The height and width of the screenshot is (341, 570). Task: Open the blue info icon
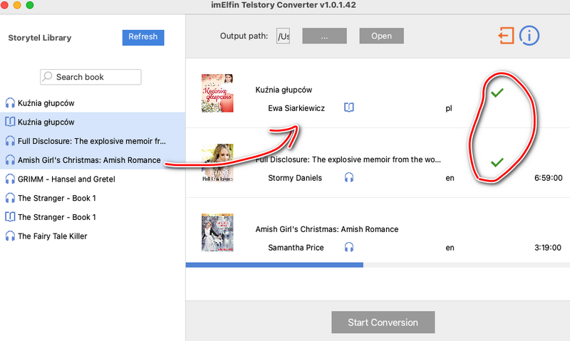click(x=529, y=36)
